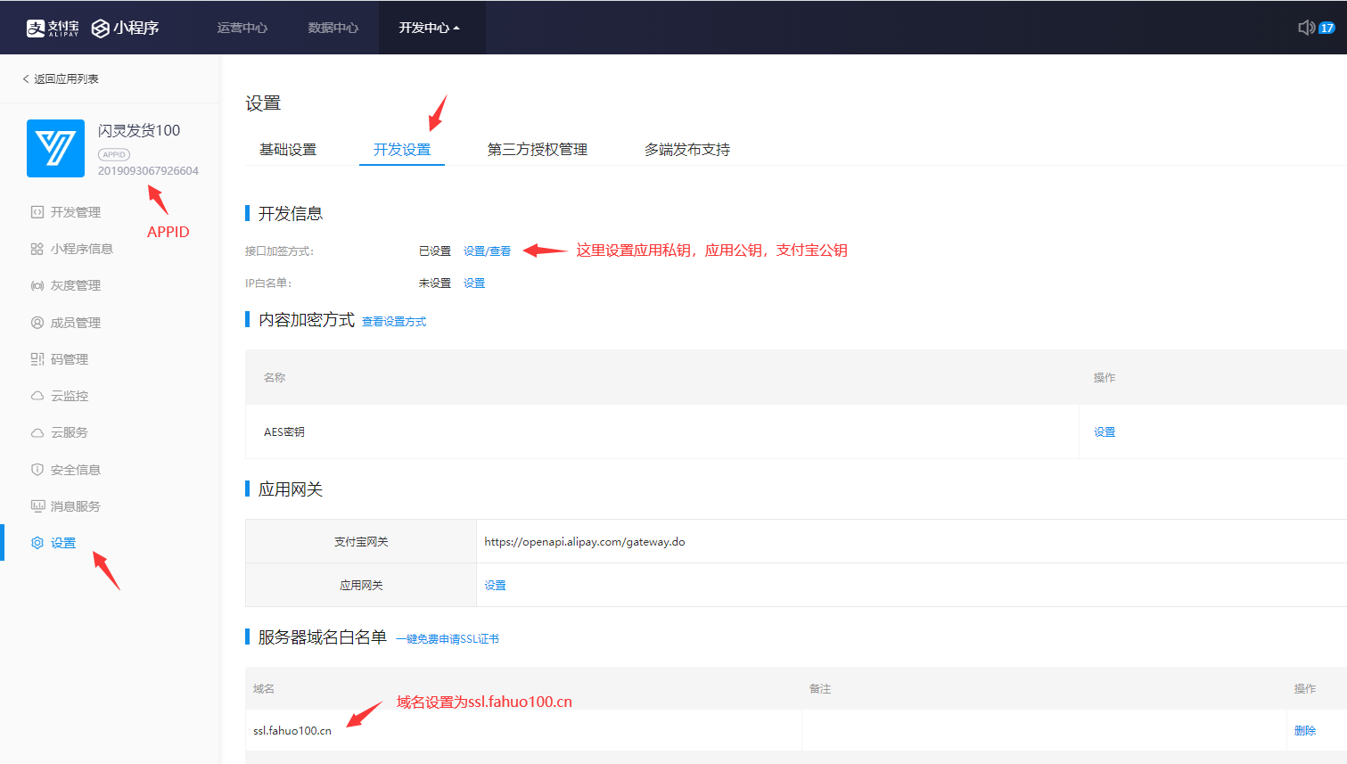1347x764 pixels.
Task: Click the 消息服务 sidebar icon
Action: (37, 506)
